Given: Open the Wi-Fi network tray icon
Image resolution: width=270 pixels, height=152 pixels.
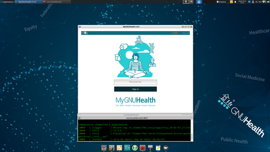Looking at the screenshot, I should click(x=264, y=2).
